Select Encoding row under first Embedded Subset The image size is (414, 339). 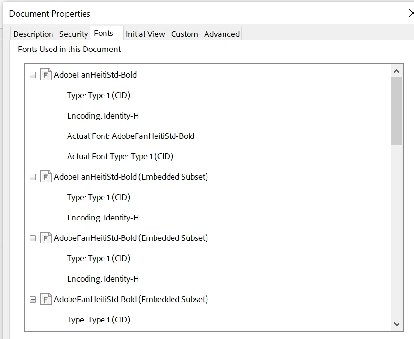click(x=103, y=218)
